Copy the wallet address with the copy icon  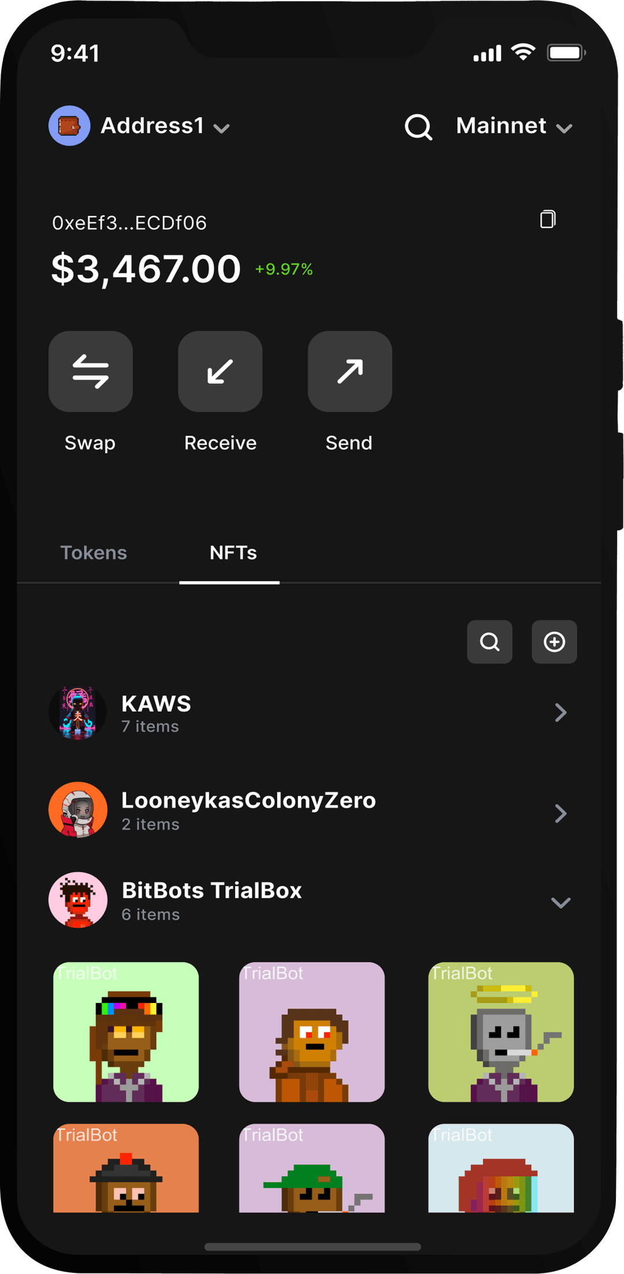point(548,220)
